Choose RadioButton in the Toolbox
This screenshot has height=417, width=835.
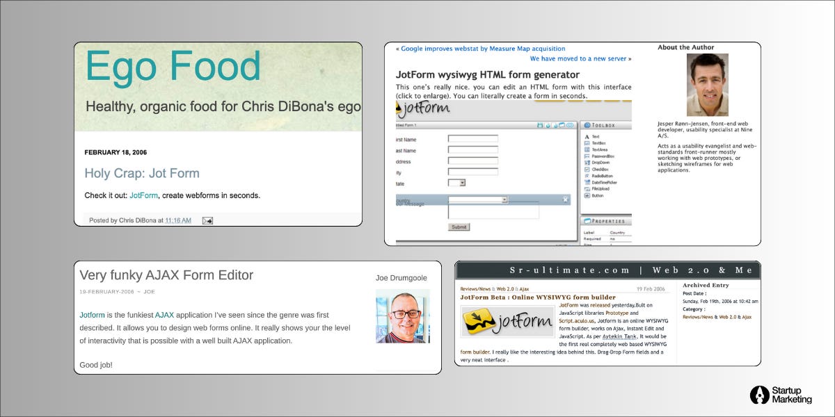coord(598,176)
